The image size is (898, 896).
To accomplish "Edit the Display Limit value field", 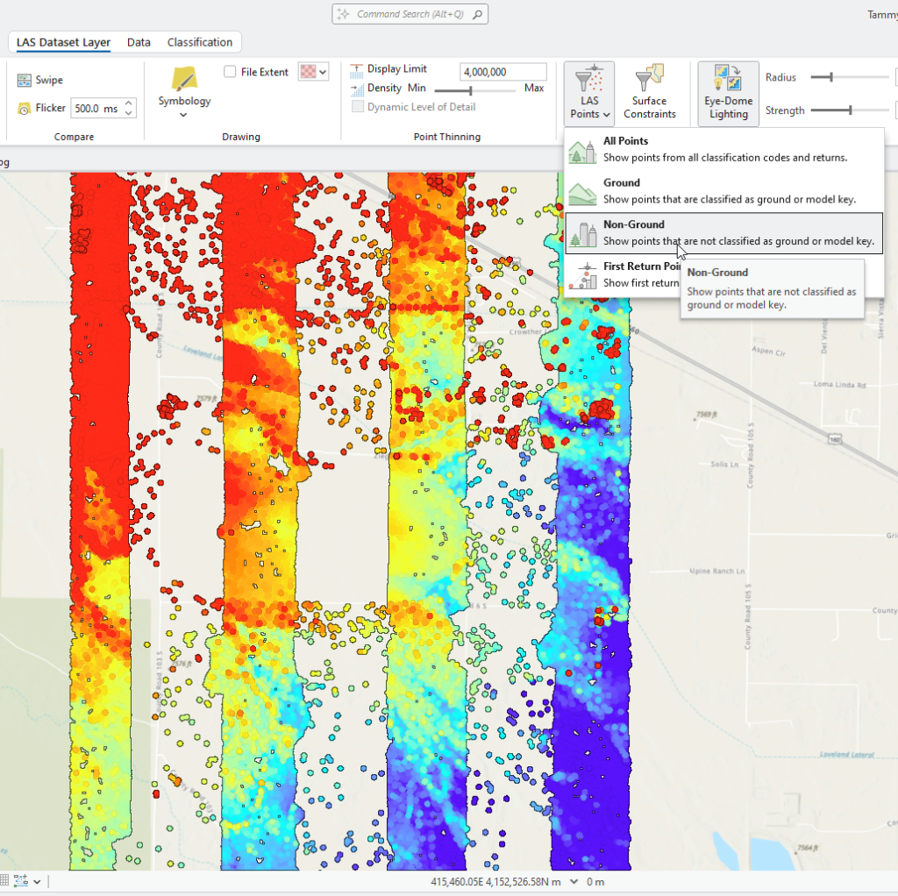I will point(502,70).
